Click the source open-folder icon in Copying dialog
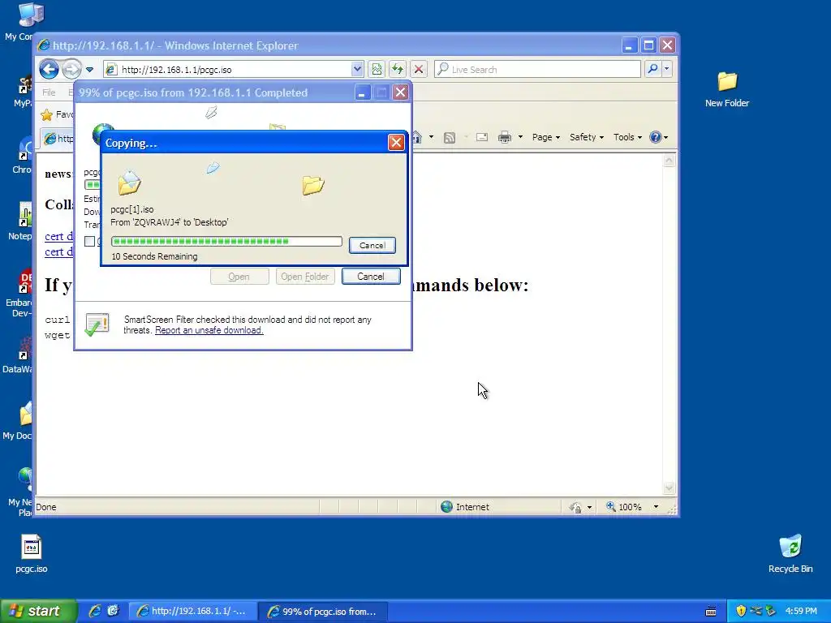Image resolution: width=831 pixels, height=623 pixels. tap(129, 183)
